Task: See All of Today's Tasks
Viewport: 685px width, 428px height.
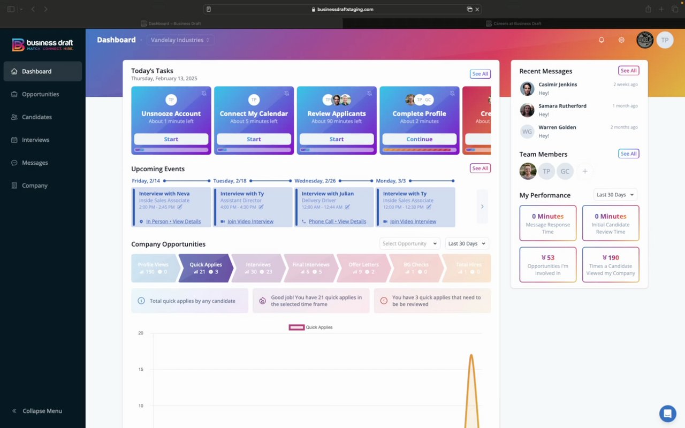Action: [x=480, y=74]
